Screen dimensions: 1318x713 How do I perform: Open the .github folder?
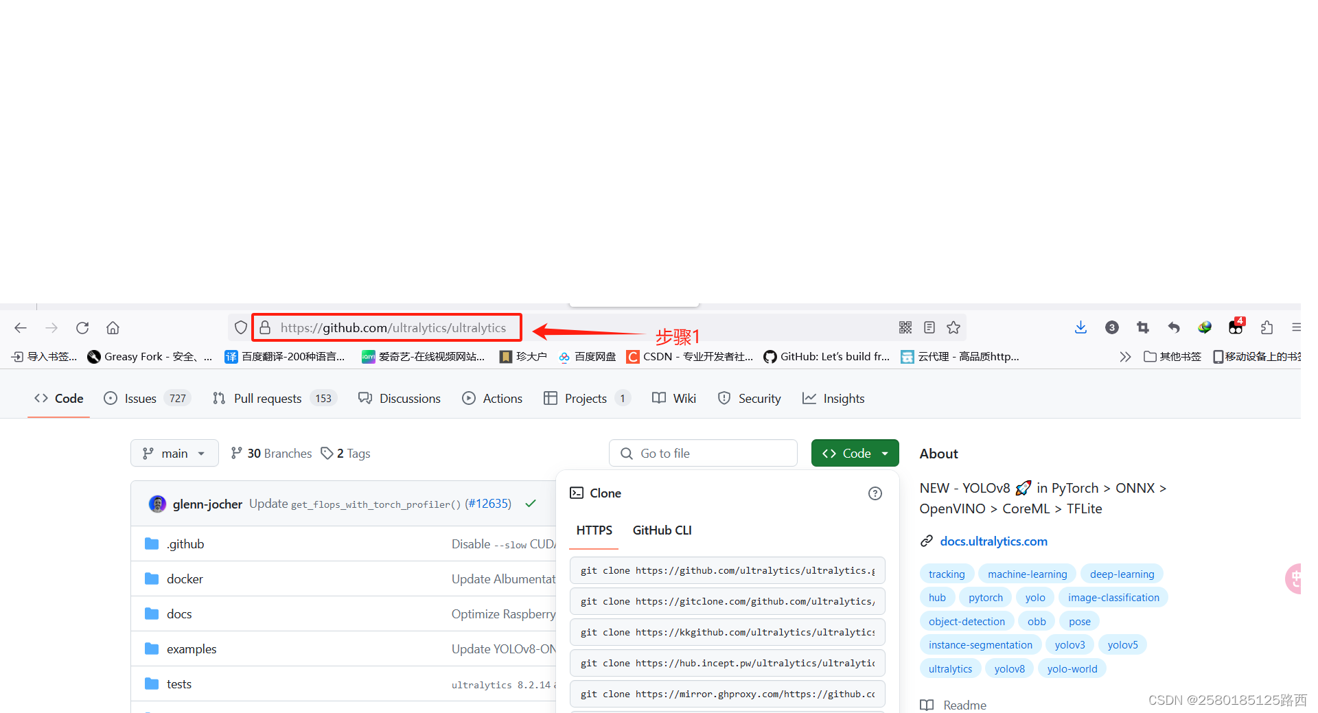pyautogui.click(x=185, y=544)
